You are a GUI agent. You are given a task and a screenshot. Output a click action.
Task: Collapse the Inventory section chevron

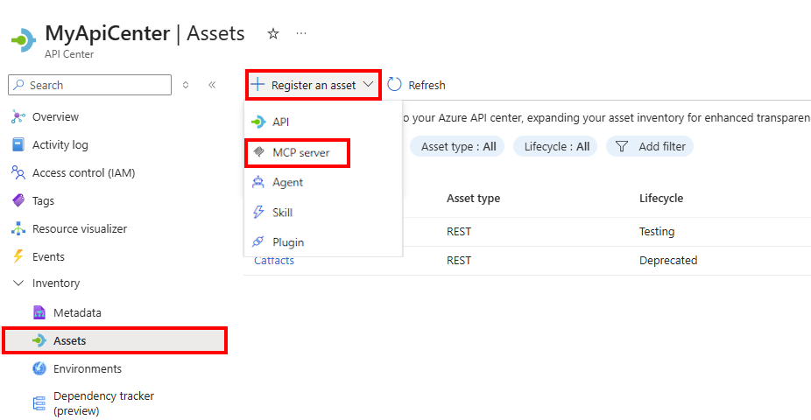(x=18, y=283)
